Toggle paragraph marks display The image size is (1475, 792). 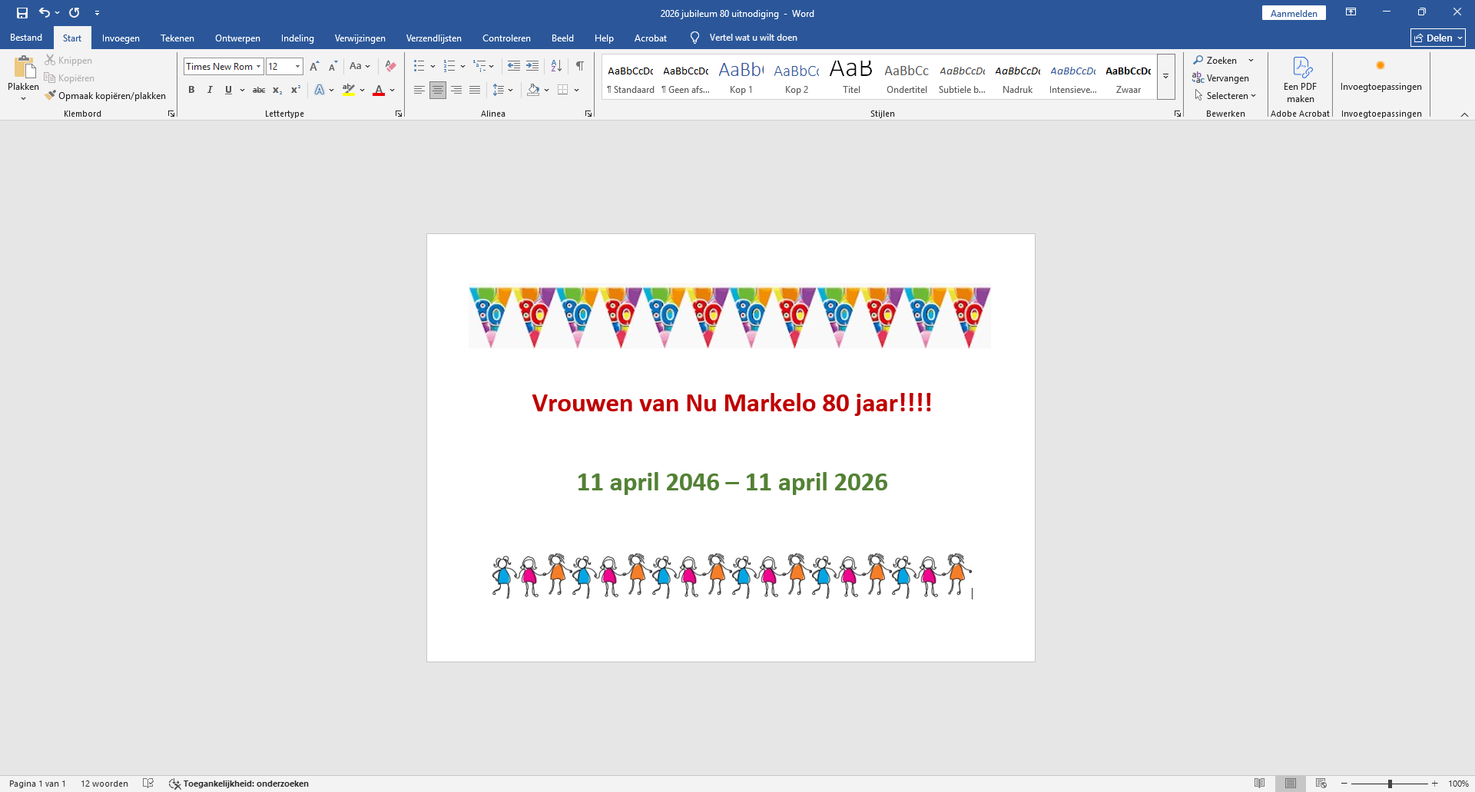(x=580, y=66)
